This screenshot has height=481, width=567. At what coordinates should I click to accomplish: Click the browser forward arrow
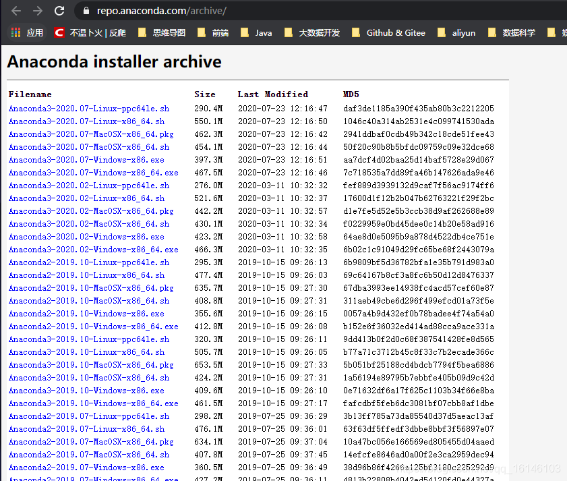[x=38, y=11]
